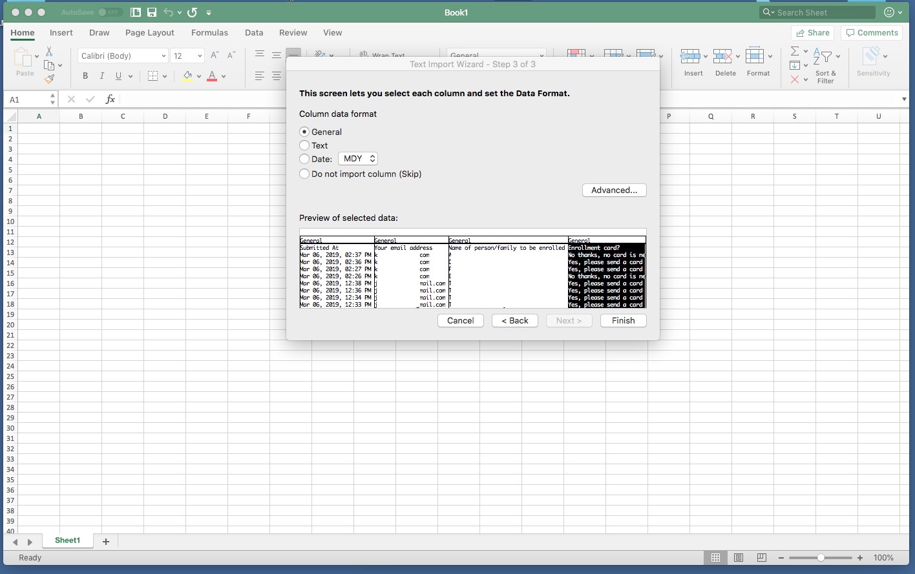Click the Insert cells icon
The width and height of the screenshot is (915, 574).
click(x=690, y=56)
